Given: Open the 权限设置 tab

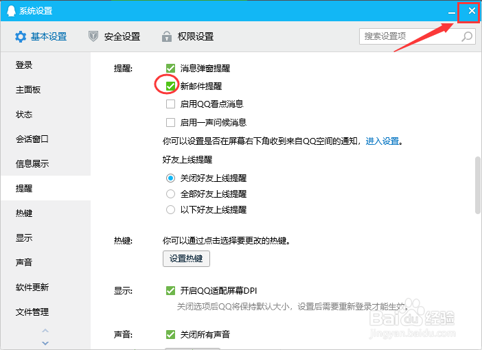Looking at the screenshot, I should (x=188, y=36).
